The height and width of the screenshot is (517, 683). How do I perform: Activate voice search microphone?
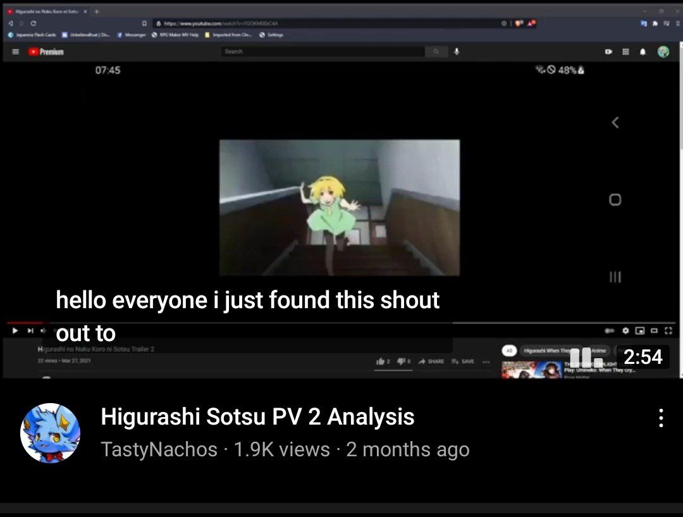457,51
